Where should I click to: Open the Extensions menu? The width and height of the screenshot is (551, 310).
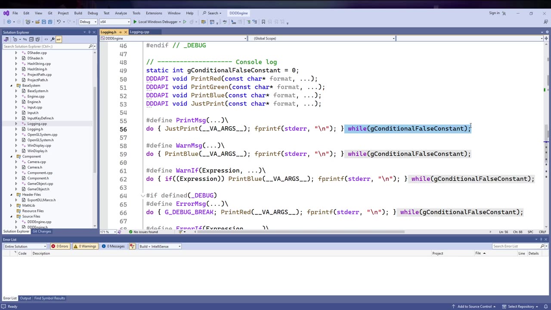pyautogui.click(x=154, y=13)
